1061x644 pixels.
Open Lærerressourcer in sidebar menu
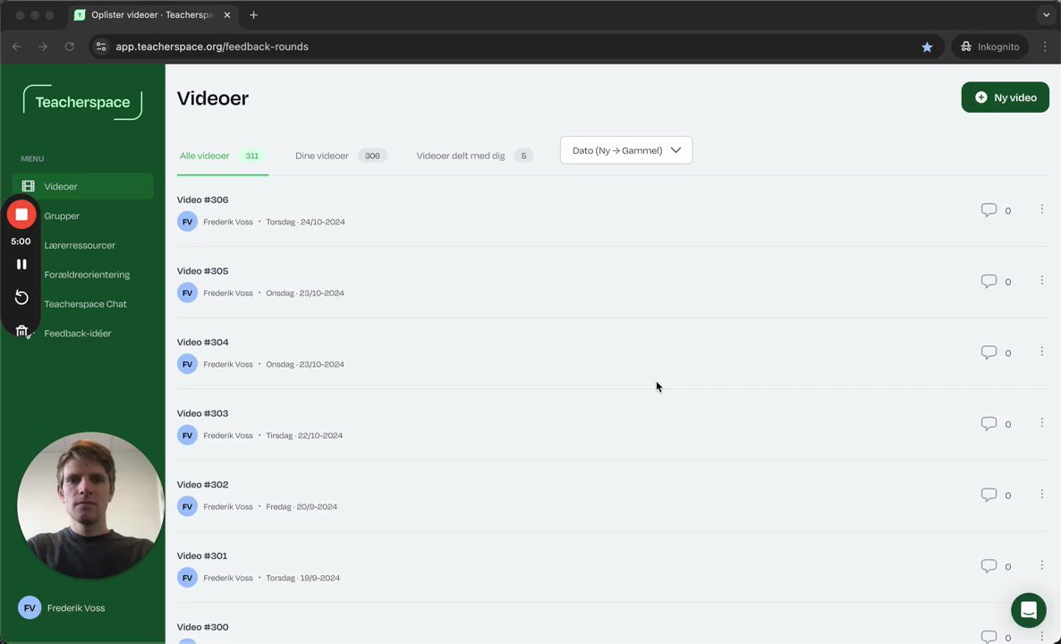[80, 245]
